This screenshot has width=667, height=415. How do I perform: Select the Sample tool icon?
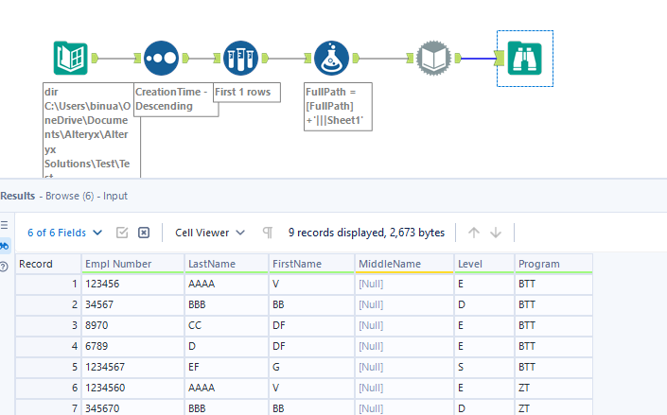point(240,58)
